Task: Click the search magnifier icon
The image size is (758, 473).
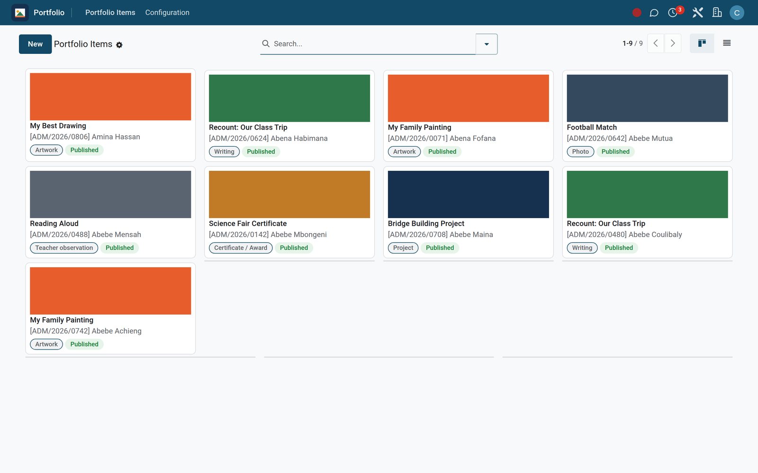Action: (x=266, y=44)
